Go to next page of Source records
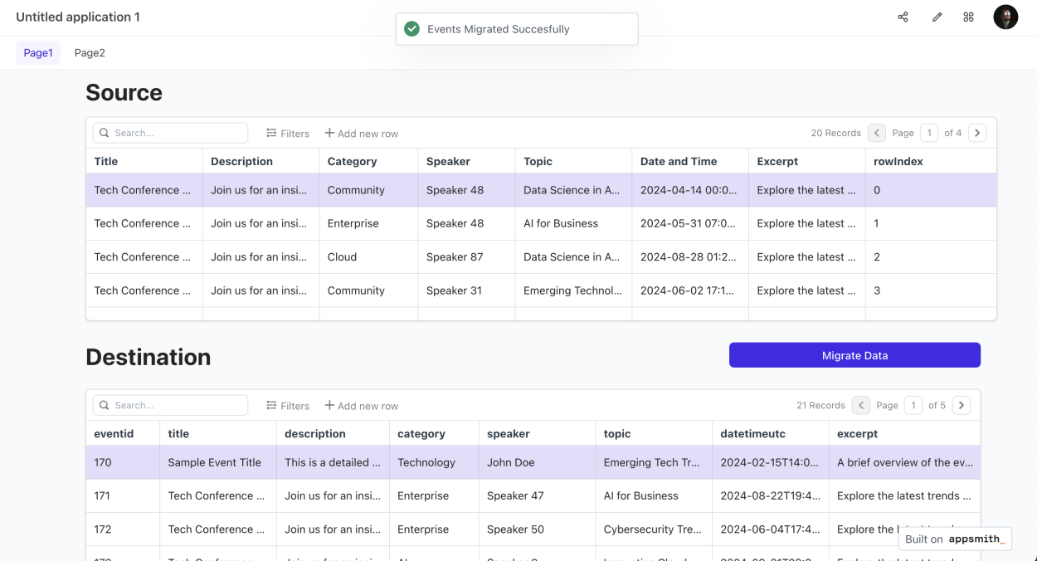1037x561 pixels. pos(977,132)
